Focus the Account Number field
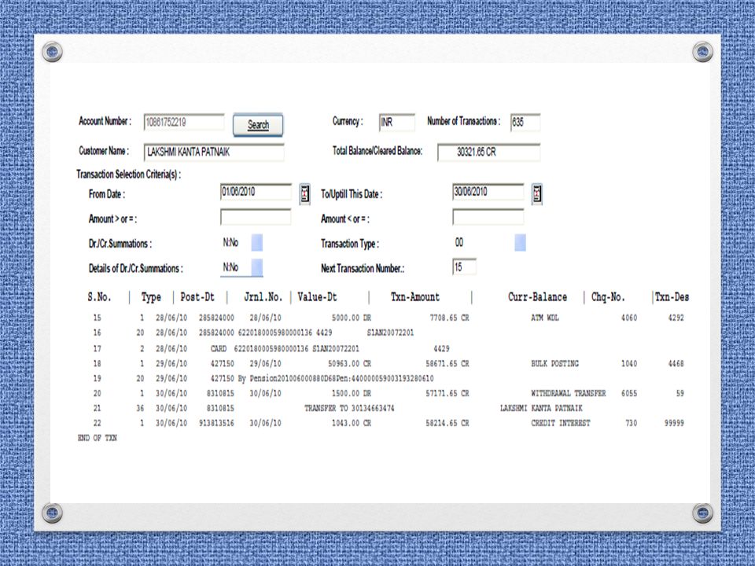The width and height of the screenshot is (755, 566). tap(184, 123)
